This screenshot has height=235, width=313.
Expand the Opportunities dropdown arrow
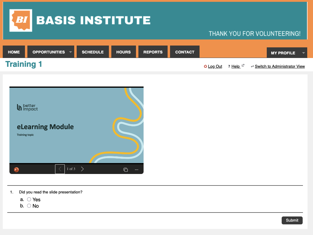[x=71, y=52]
